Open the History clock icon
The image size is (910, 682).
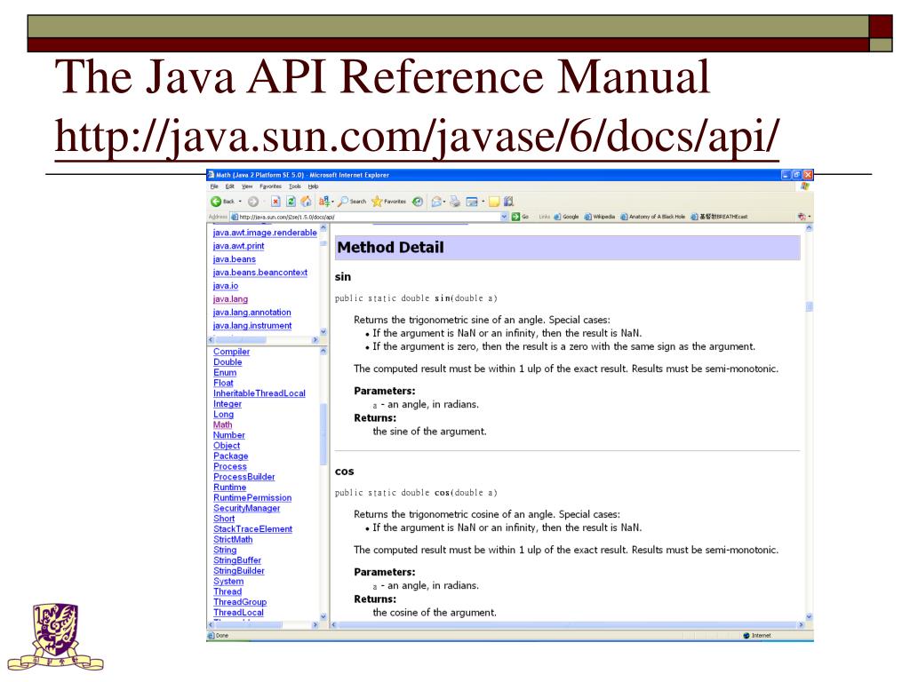(418, 202)
